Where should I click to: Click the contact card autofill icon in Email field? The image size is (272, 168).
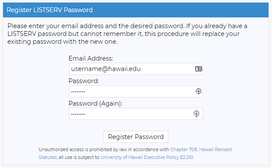point(199,69)
